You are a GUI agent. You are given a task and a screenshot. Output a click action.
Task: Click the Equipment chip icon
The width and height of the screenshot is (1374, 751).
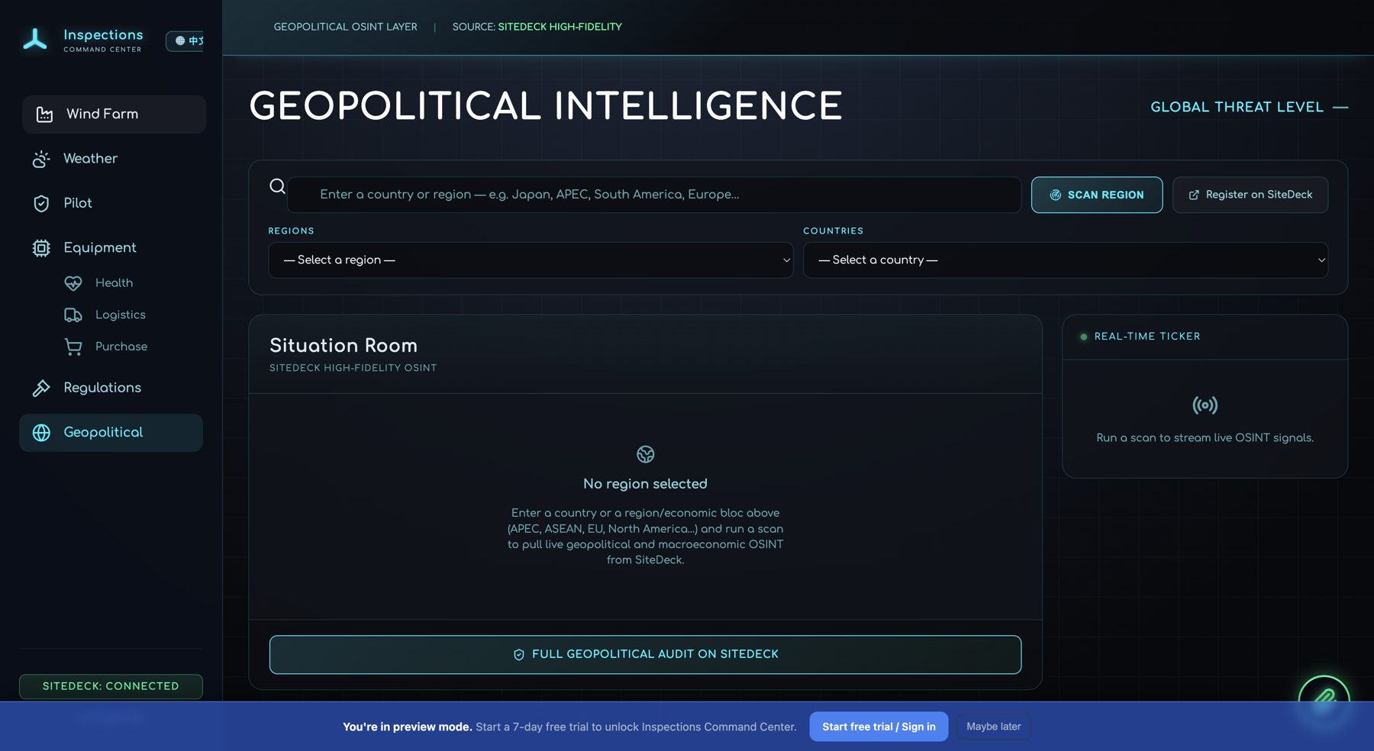(x=41, y=248)
